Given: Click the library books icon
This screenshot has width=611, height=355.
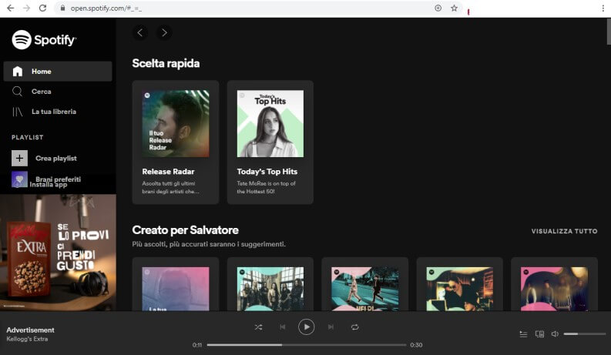Looking at the screenshot, I should [x=17, y=112].
